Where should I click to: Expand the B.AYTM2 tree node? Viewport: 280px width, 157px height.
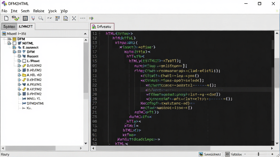19,89
